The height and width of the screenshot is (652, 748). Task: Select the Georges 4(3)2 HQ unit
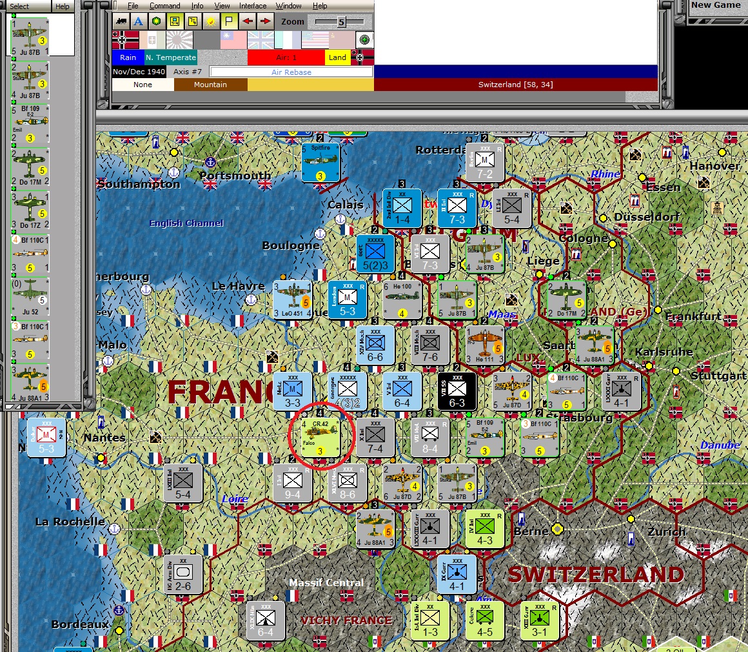[x=348, y=391]
